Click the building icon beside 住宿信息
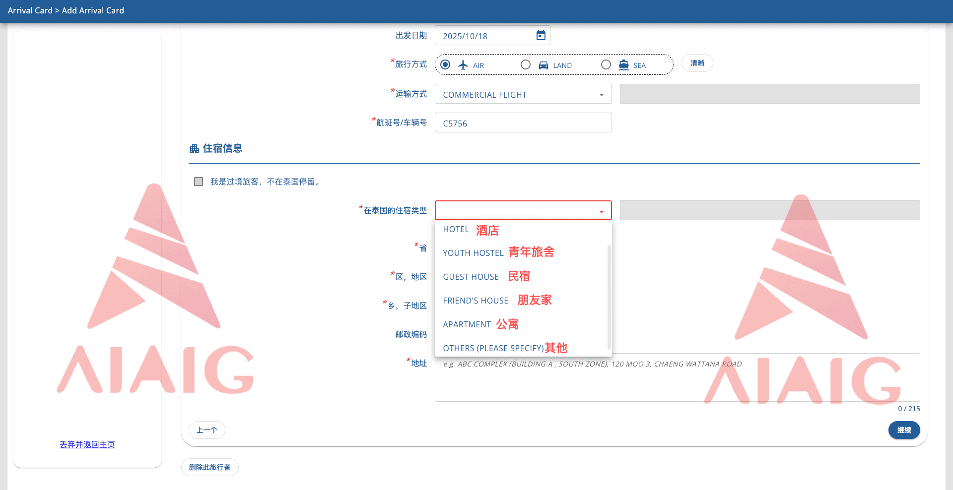 (194, 149)
